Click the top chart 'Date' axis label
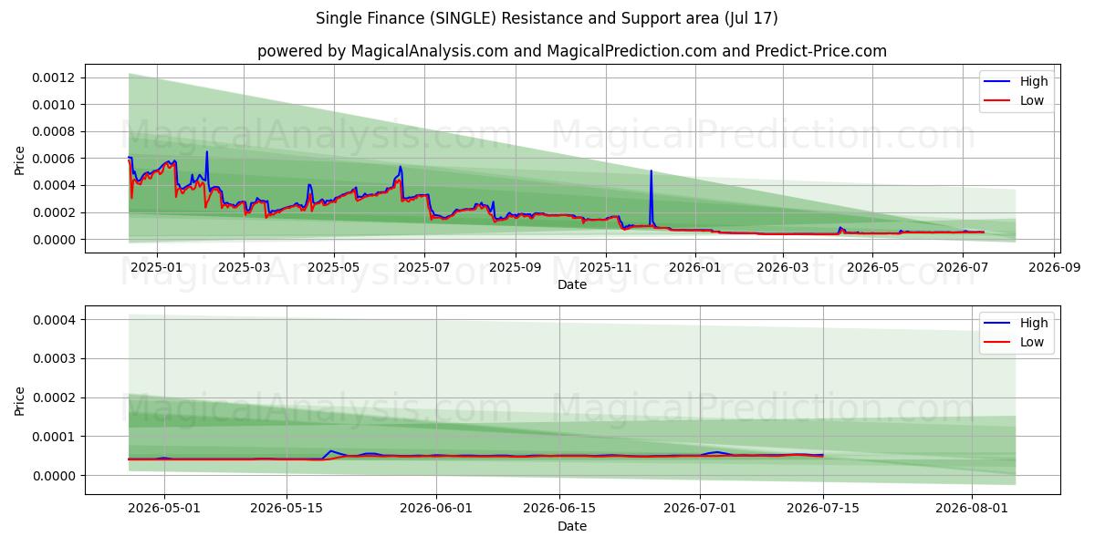This screenshot has width=1095, height=547. click(x=572, y=285)
